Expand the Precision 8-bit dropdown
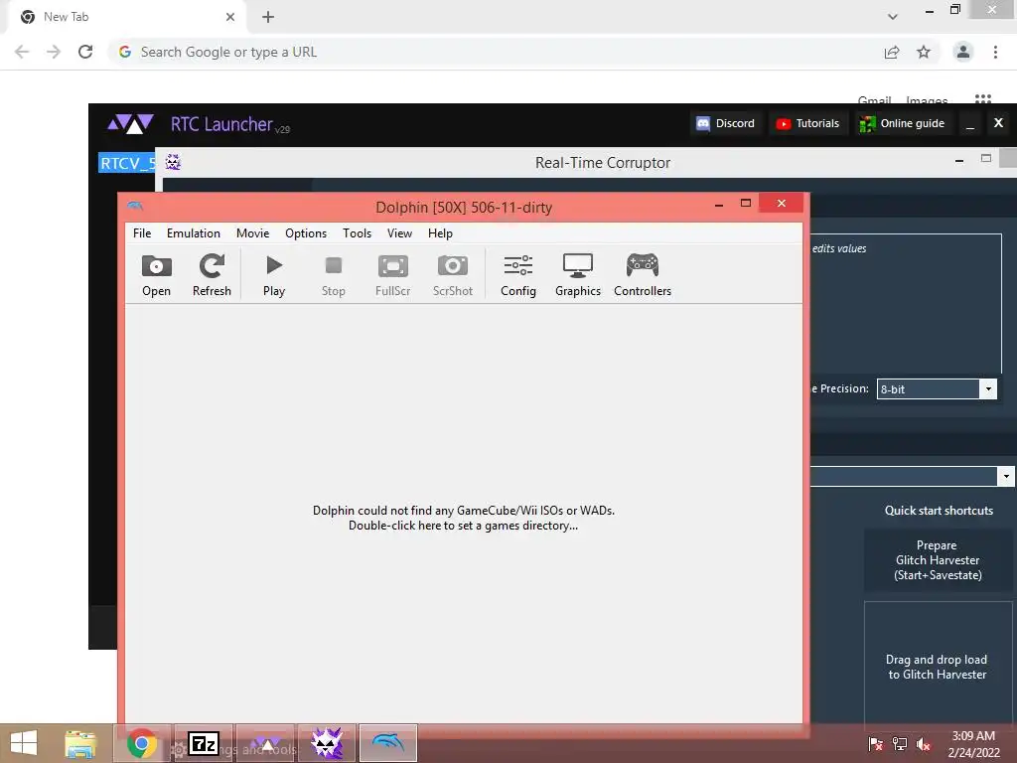The image size is (1017, 763). click(x=988, y=389)
